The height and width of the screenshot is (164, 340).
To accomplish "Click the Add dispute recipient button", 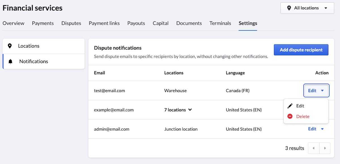I will tap(301, 50).
